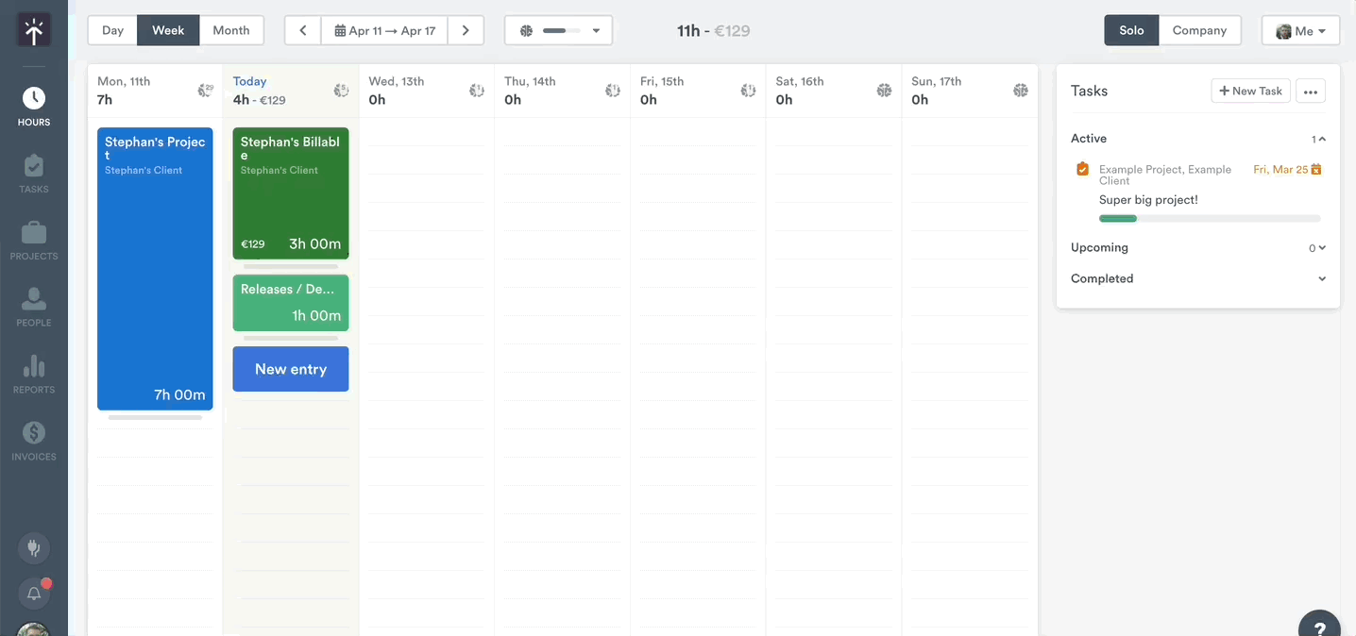The width and height of the screenshot is (1356, 636).
Task: Select the Solo view toggle
Action: point(1130,29)
